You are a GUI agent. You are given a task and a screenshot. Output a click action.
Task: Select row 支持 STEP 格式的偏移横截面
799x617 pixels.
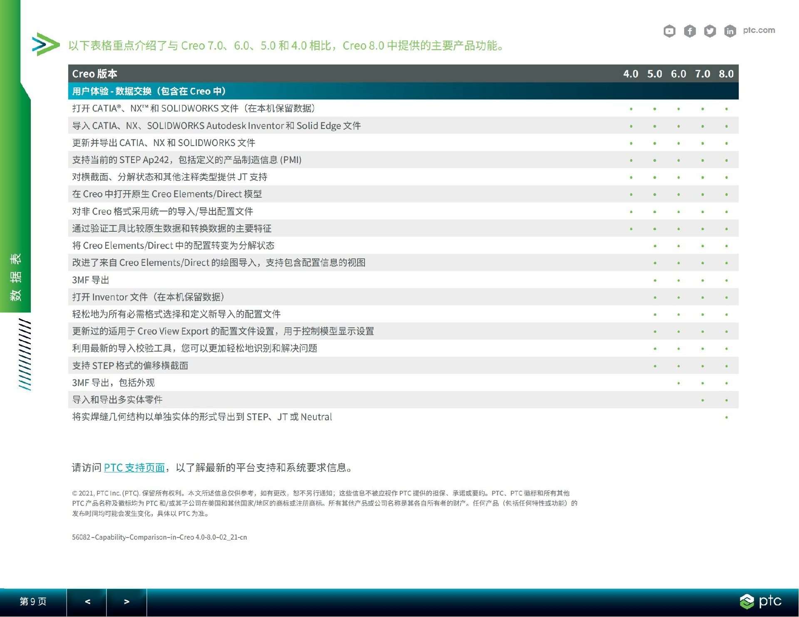(403, 366)
